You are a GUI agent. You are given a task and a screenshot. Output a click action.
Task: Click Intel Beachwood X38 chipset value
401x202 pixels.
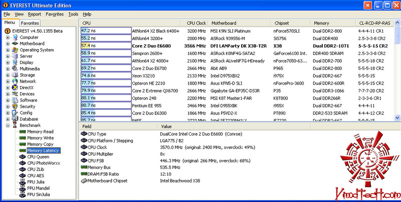180,180
